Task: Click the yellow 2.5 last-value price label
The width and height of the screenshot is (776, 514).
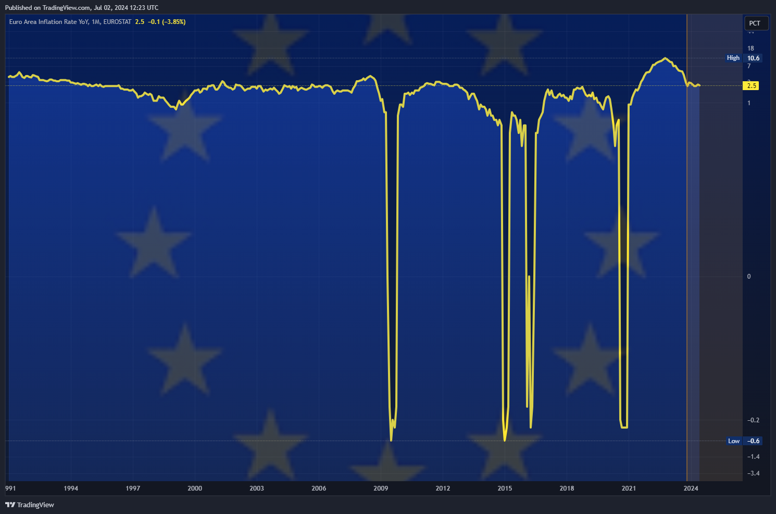Action: 751,85
